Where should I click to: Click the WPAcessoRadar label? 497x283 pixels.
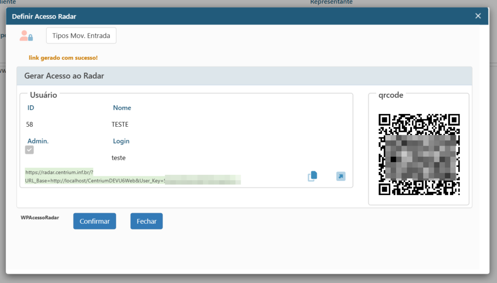[x=40, y=218]
